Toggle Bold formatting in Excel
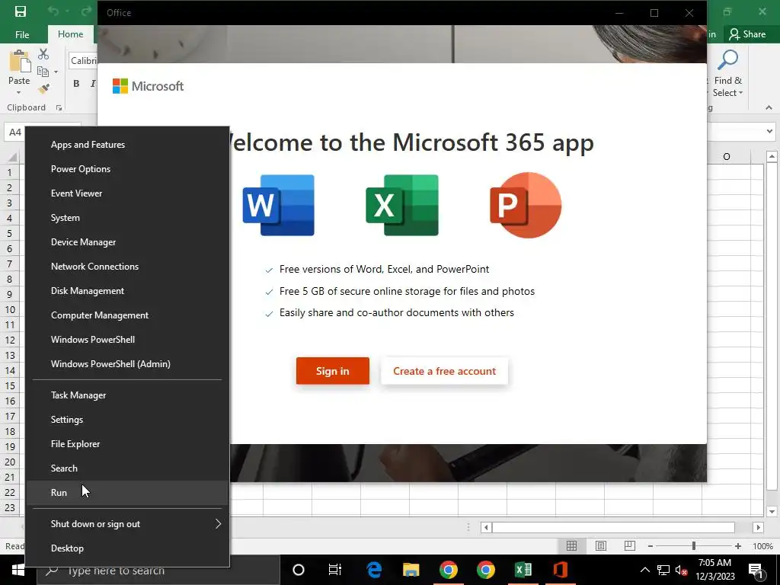The width and height of the screenshot is (780, 585). pos(76,84)
